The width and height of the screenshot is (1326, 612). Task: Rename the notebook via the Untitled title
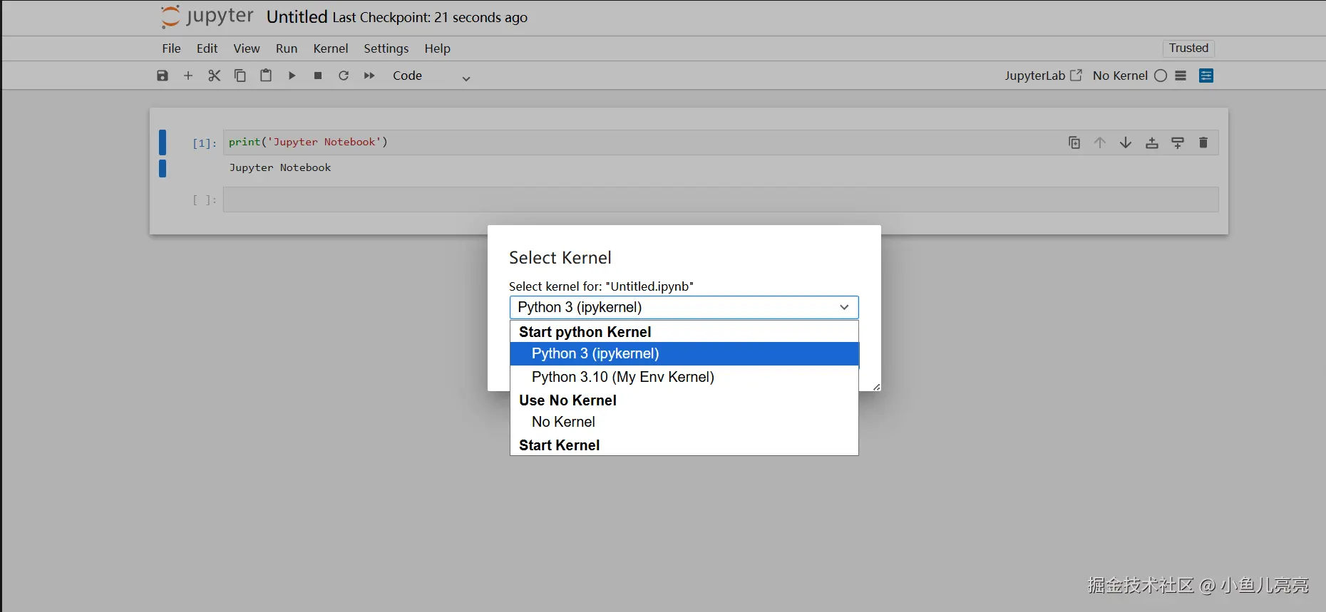tap(297, 17)
